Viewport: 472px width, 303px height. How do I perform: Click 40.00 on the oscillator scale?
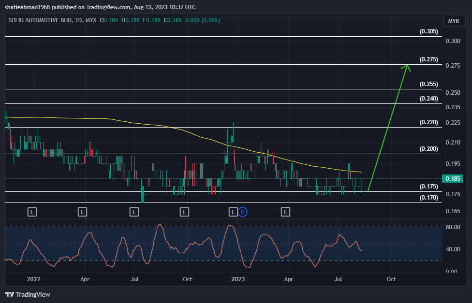pyautogui.click(x=453, y=249)
